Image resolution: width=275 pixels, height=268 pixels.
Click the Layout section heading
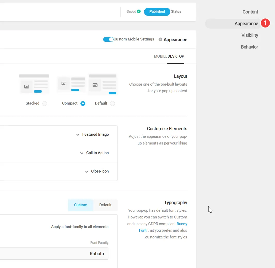tap(181, 76)
